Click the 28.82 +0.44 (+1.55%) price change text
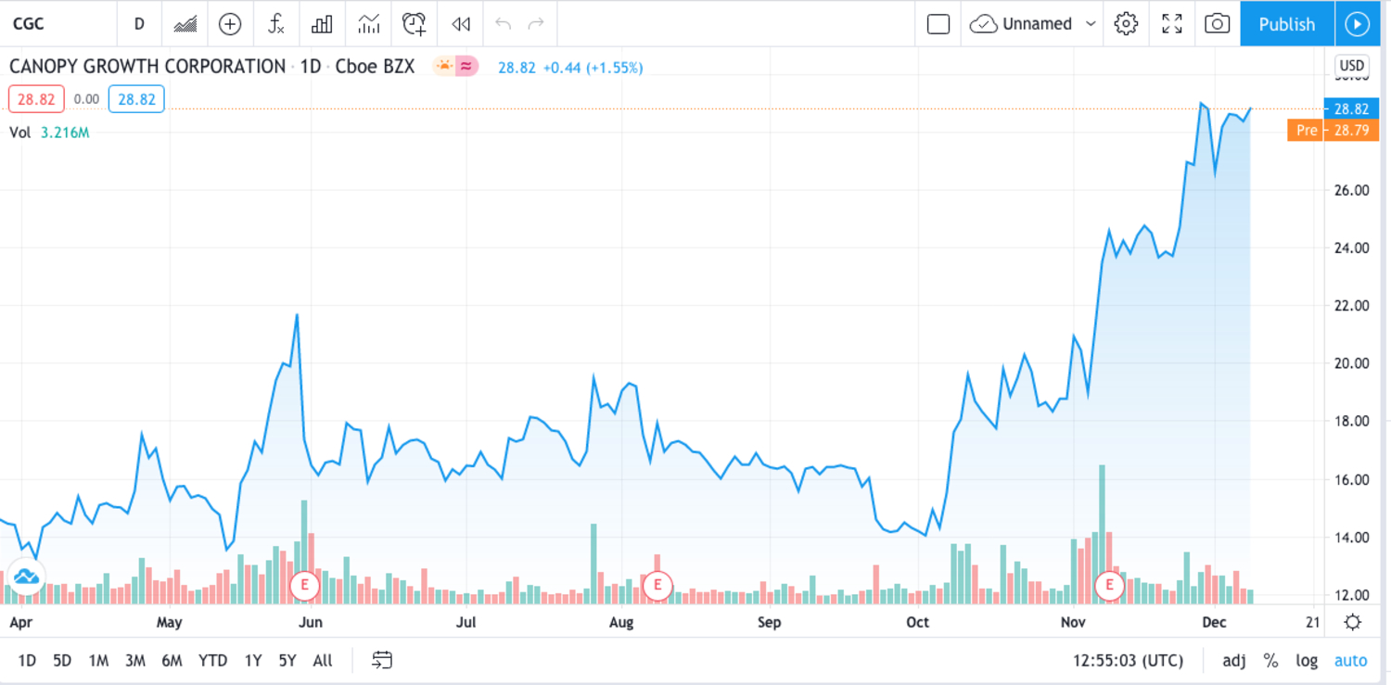 [x=570, y=68]
